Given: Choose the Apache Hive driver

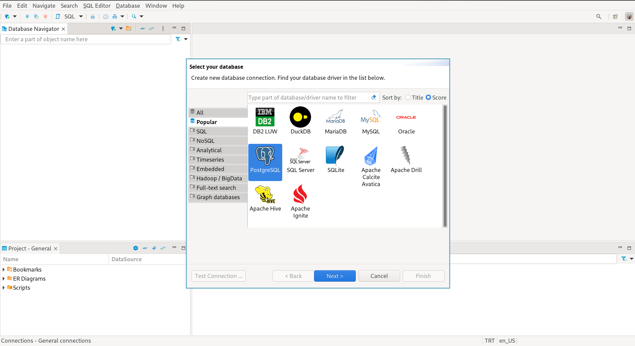Looking at the screenshot, I should (265, 198).
